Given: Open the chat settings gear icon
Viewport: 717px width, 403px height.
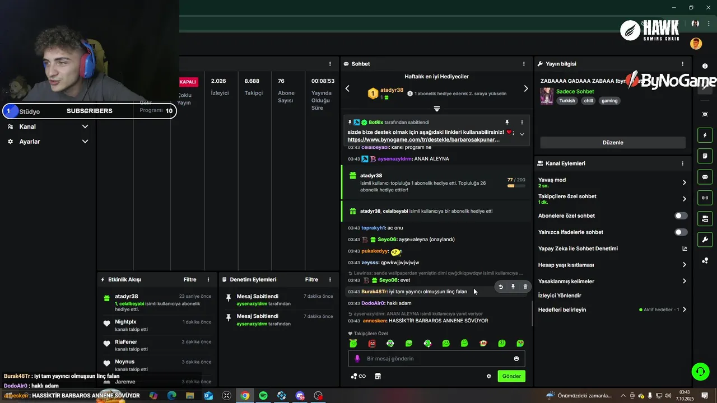Looking at the screenshot, I should (x=488, y=376).
